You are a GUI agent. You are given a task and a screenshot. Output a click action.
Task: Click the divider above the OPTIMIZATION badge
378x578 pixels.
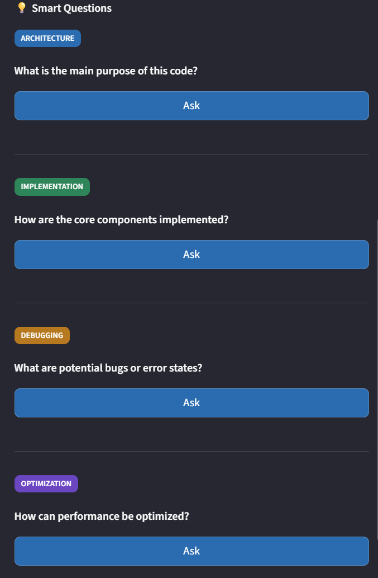pos(192,451)
